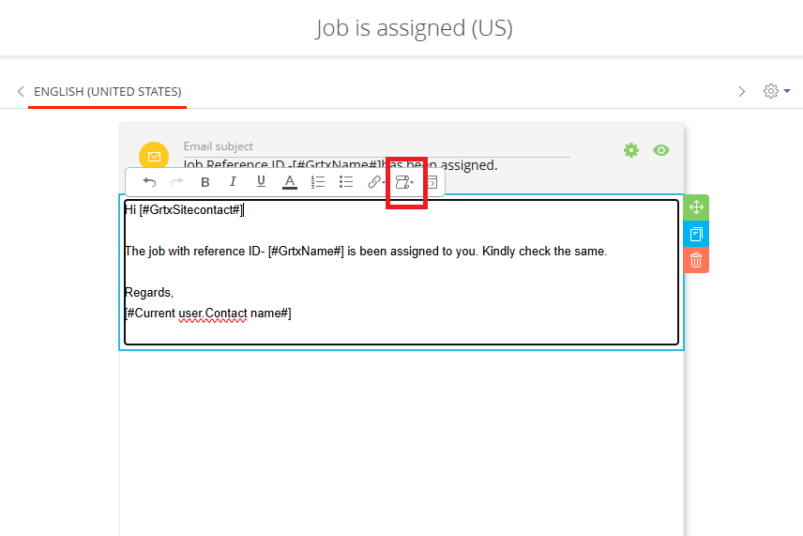Insert a bulleted list

(x=346, y=182)
